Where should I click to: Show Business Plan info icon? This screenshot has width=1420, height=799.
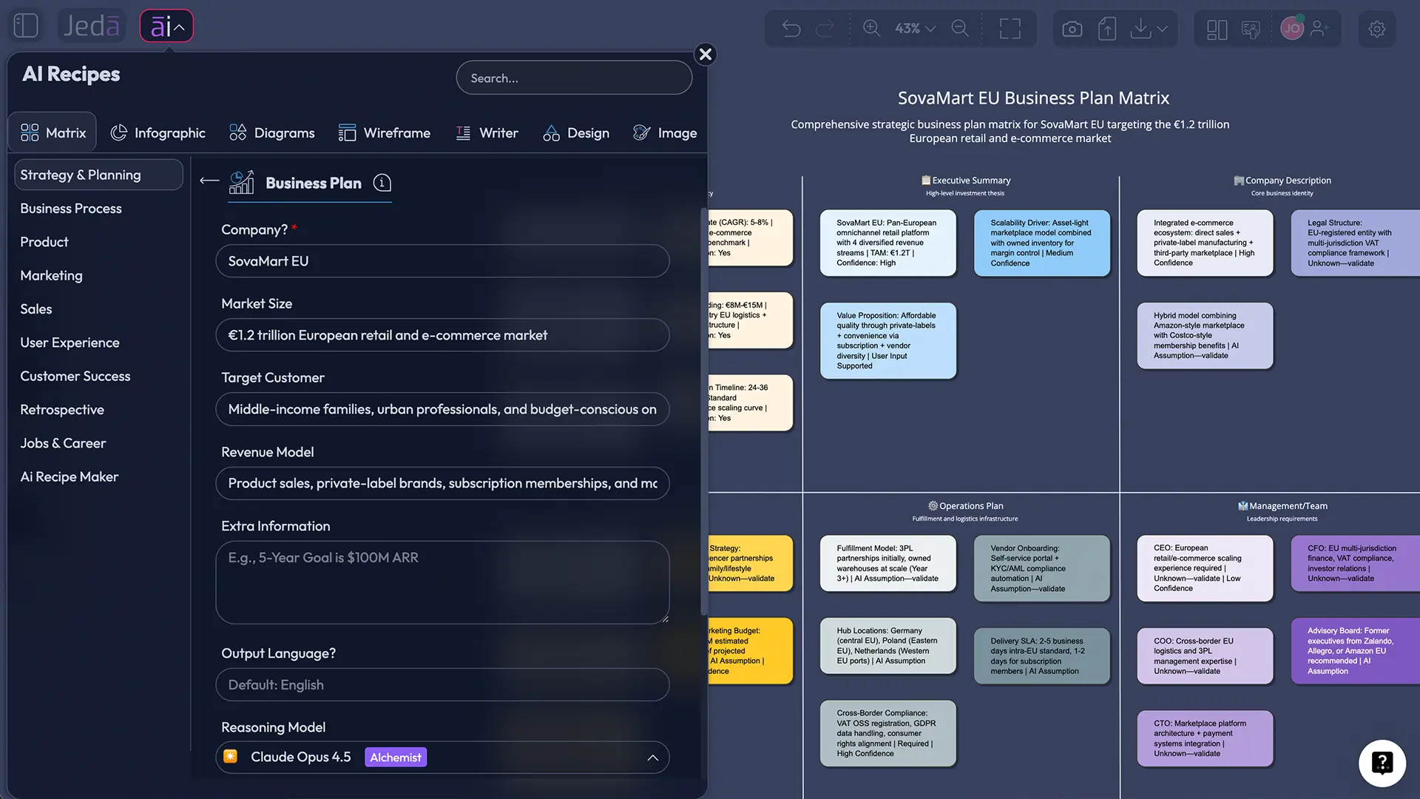[x=382, y=183]
